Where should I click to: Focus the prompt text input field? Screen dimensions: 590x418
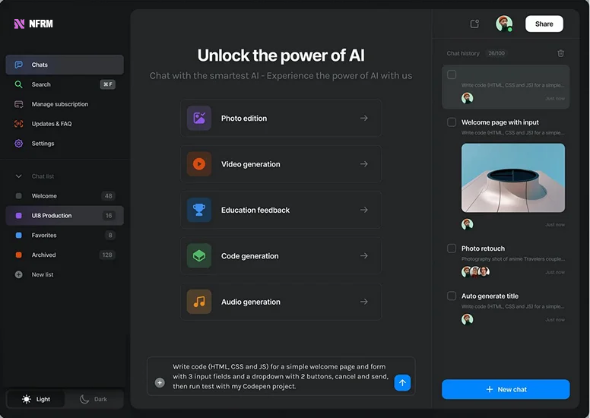tap(281, 376)
